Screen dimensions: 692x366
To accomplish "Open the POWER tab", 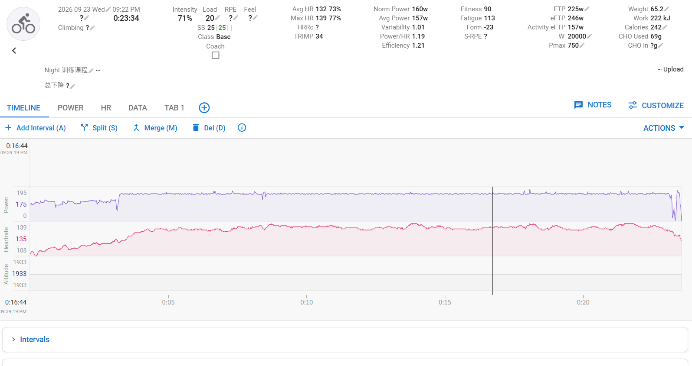I will (x=71, y=108).
